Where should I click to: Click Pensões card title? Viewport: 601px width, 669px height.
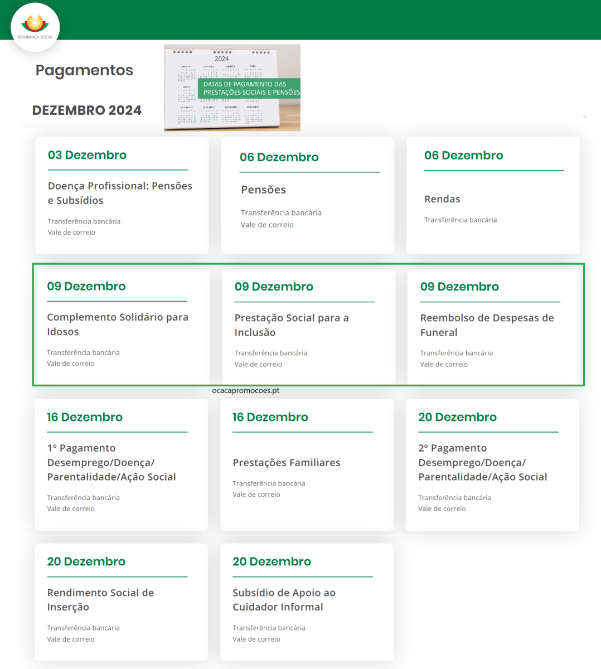click(x=263, y=190)
